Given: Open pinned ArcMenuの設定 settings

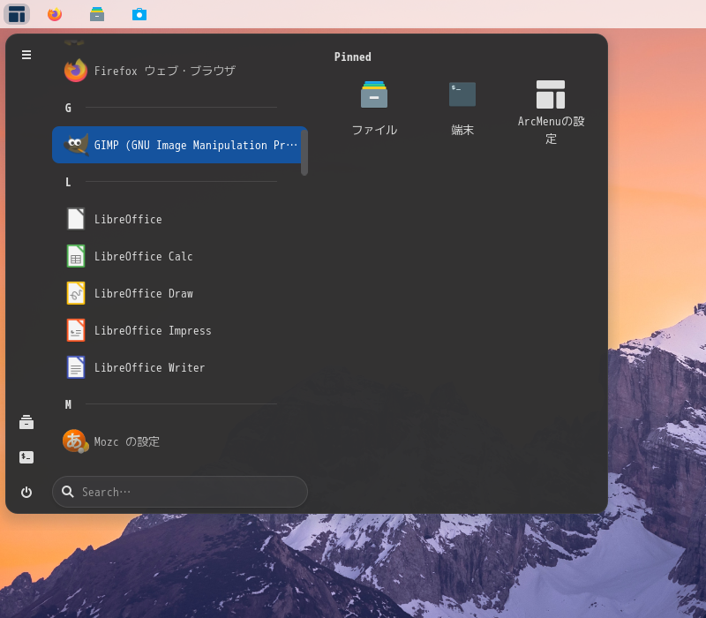Looking at the screenshot, I should point(551,112).
